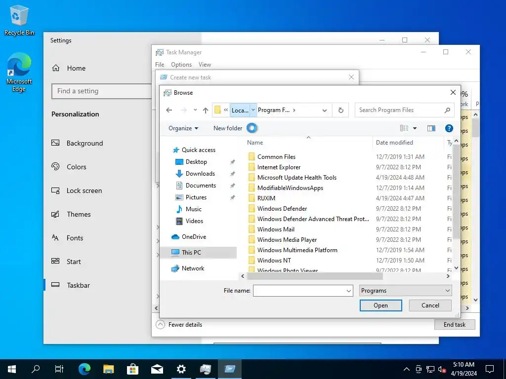The width and height of the screenshot is (506, 379).
Task: Select Windows Mail folder
Action: (x=276, y=229)
